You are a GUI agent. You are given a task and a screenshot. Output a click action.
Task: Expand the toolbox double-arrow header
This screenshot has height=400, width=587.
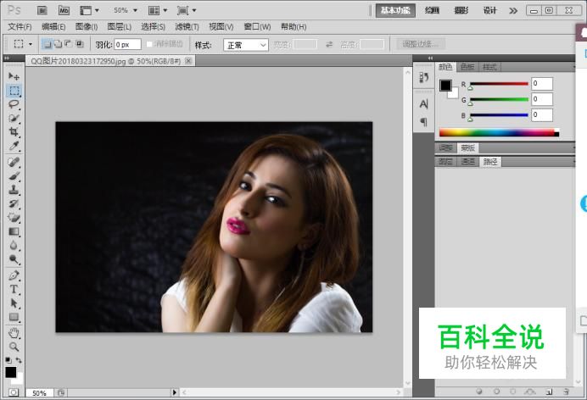point(7,58)
